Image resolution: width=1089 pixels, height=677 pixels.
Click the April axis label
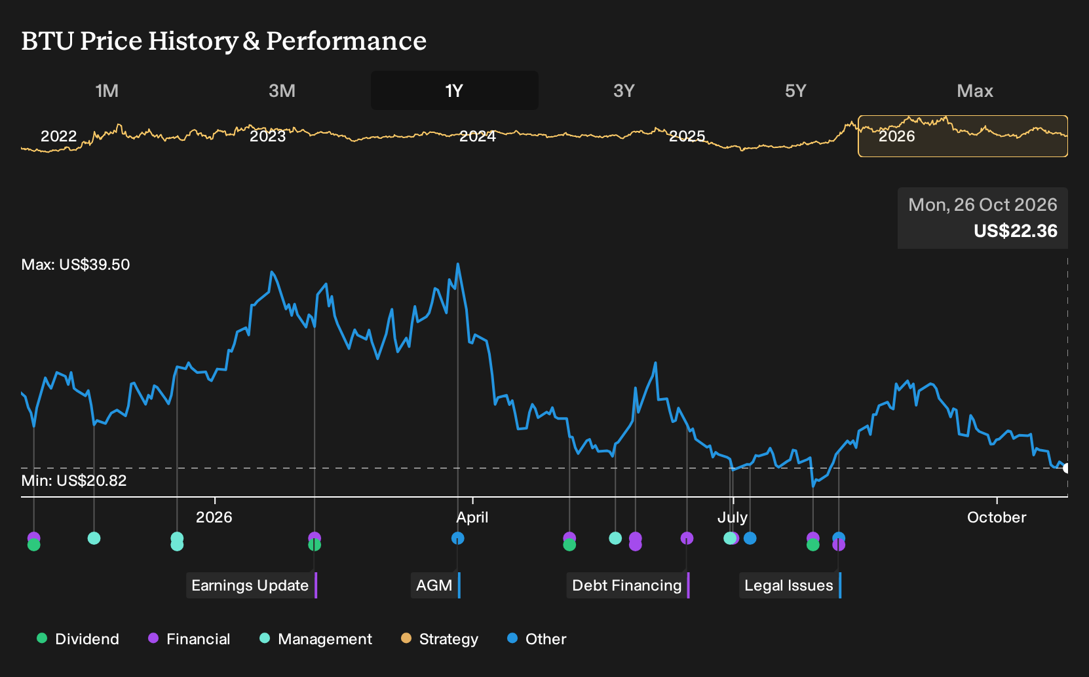pyautogui.click(x=472, y=517)
